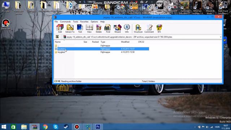Click the Comment toolbar icon

149,29
